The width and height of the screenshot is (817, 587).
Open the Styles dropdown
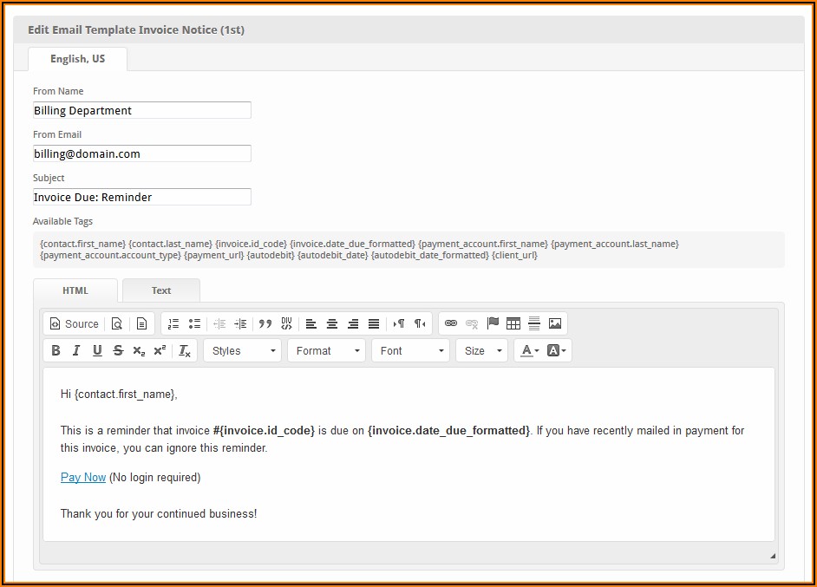[x=242, y=350]
